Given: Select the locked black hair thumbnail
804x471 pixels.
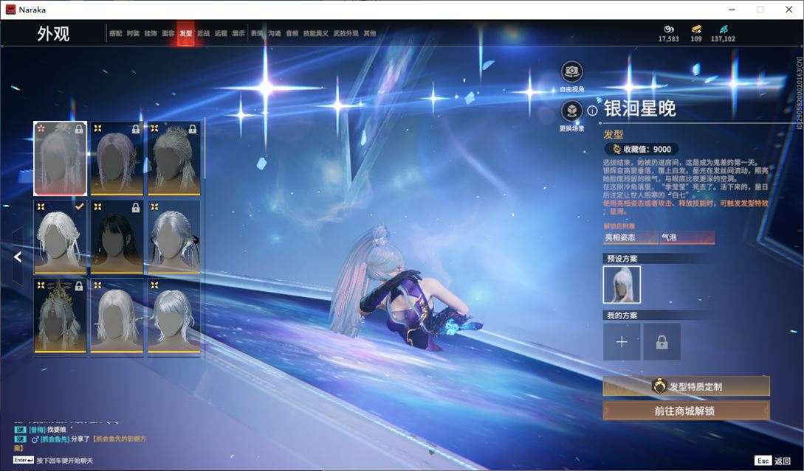Looking at the screenshot, I should pyautogui.click(x=117, y=237).
